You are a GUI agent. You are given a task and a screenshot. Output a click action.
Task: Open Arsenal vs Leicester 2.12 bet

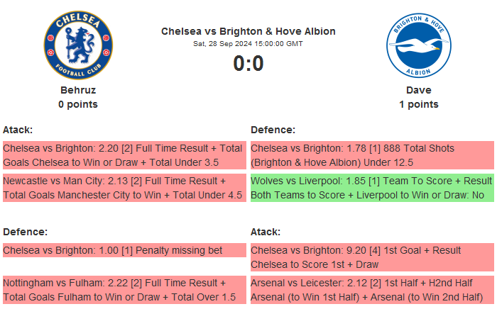pos(371,290)
